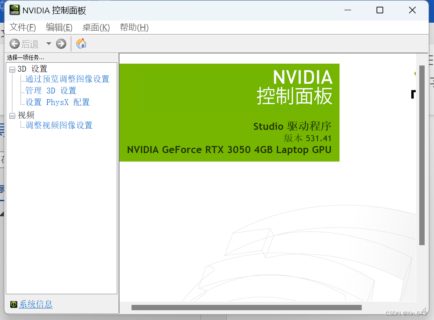Open the 编辑(E) menu
434x320 pixels.
[59, 28]
